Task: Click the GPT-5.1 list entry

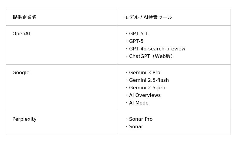Action: coord(139,34)
